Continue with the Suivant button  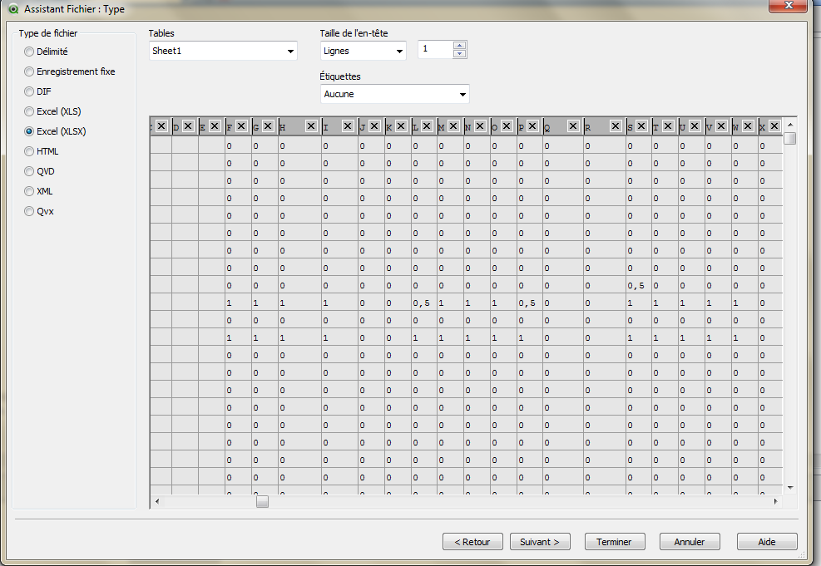tap(540, 542)
